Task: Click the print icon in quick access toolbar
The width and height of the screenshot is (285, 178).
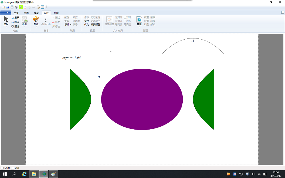Action: click(17, 7)
